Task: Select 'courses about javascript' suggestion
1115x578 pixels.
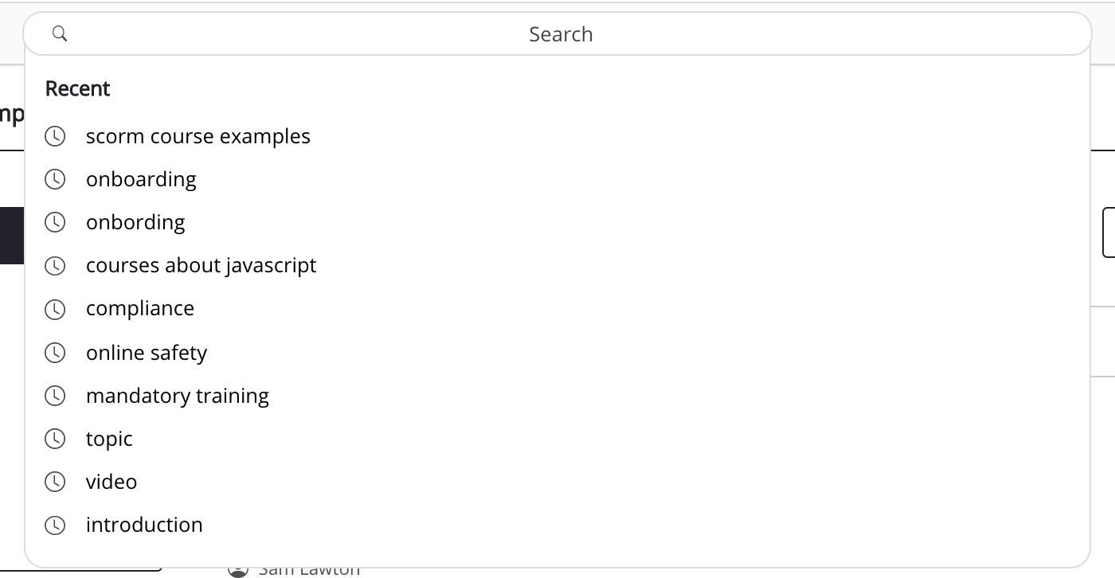Action: (x=201, y=265)
